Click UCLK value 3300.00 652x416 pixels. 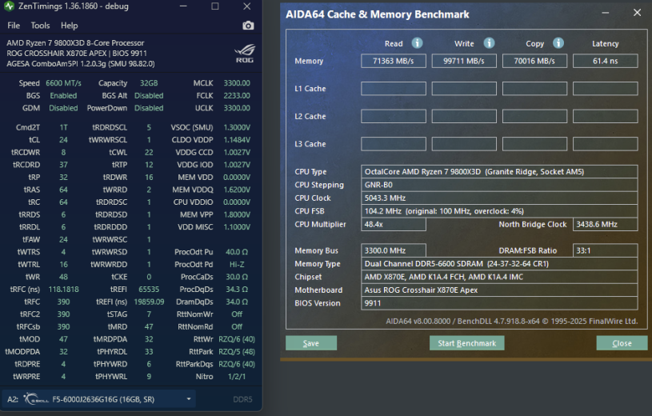237,108
